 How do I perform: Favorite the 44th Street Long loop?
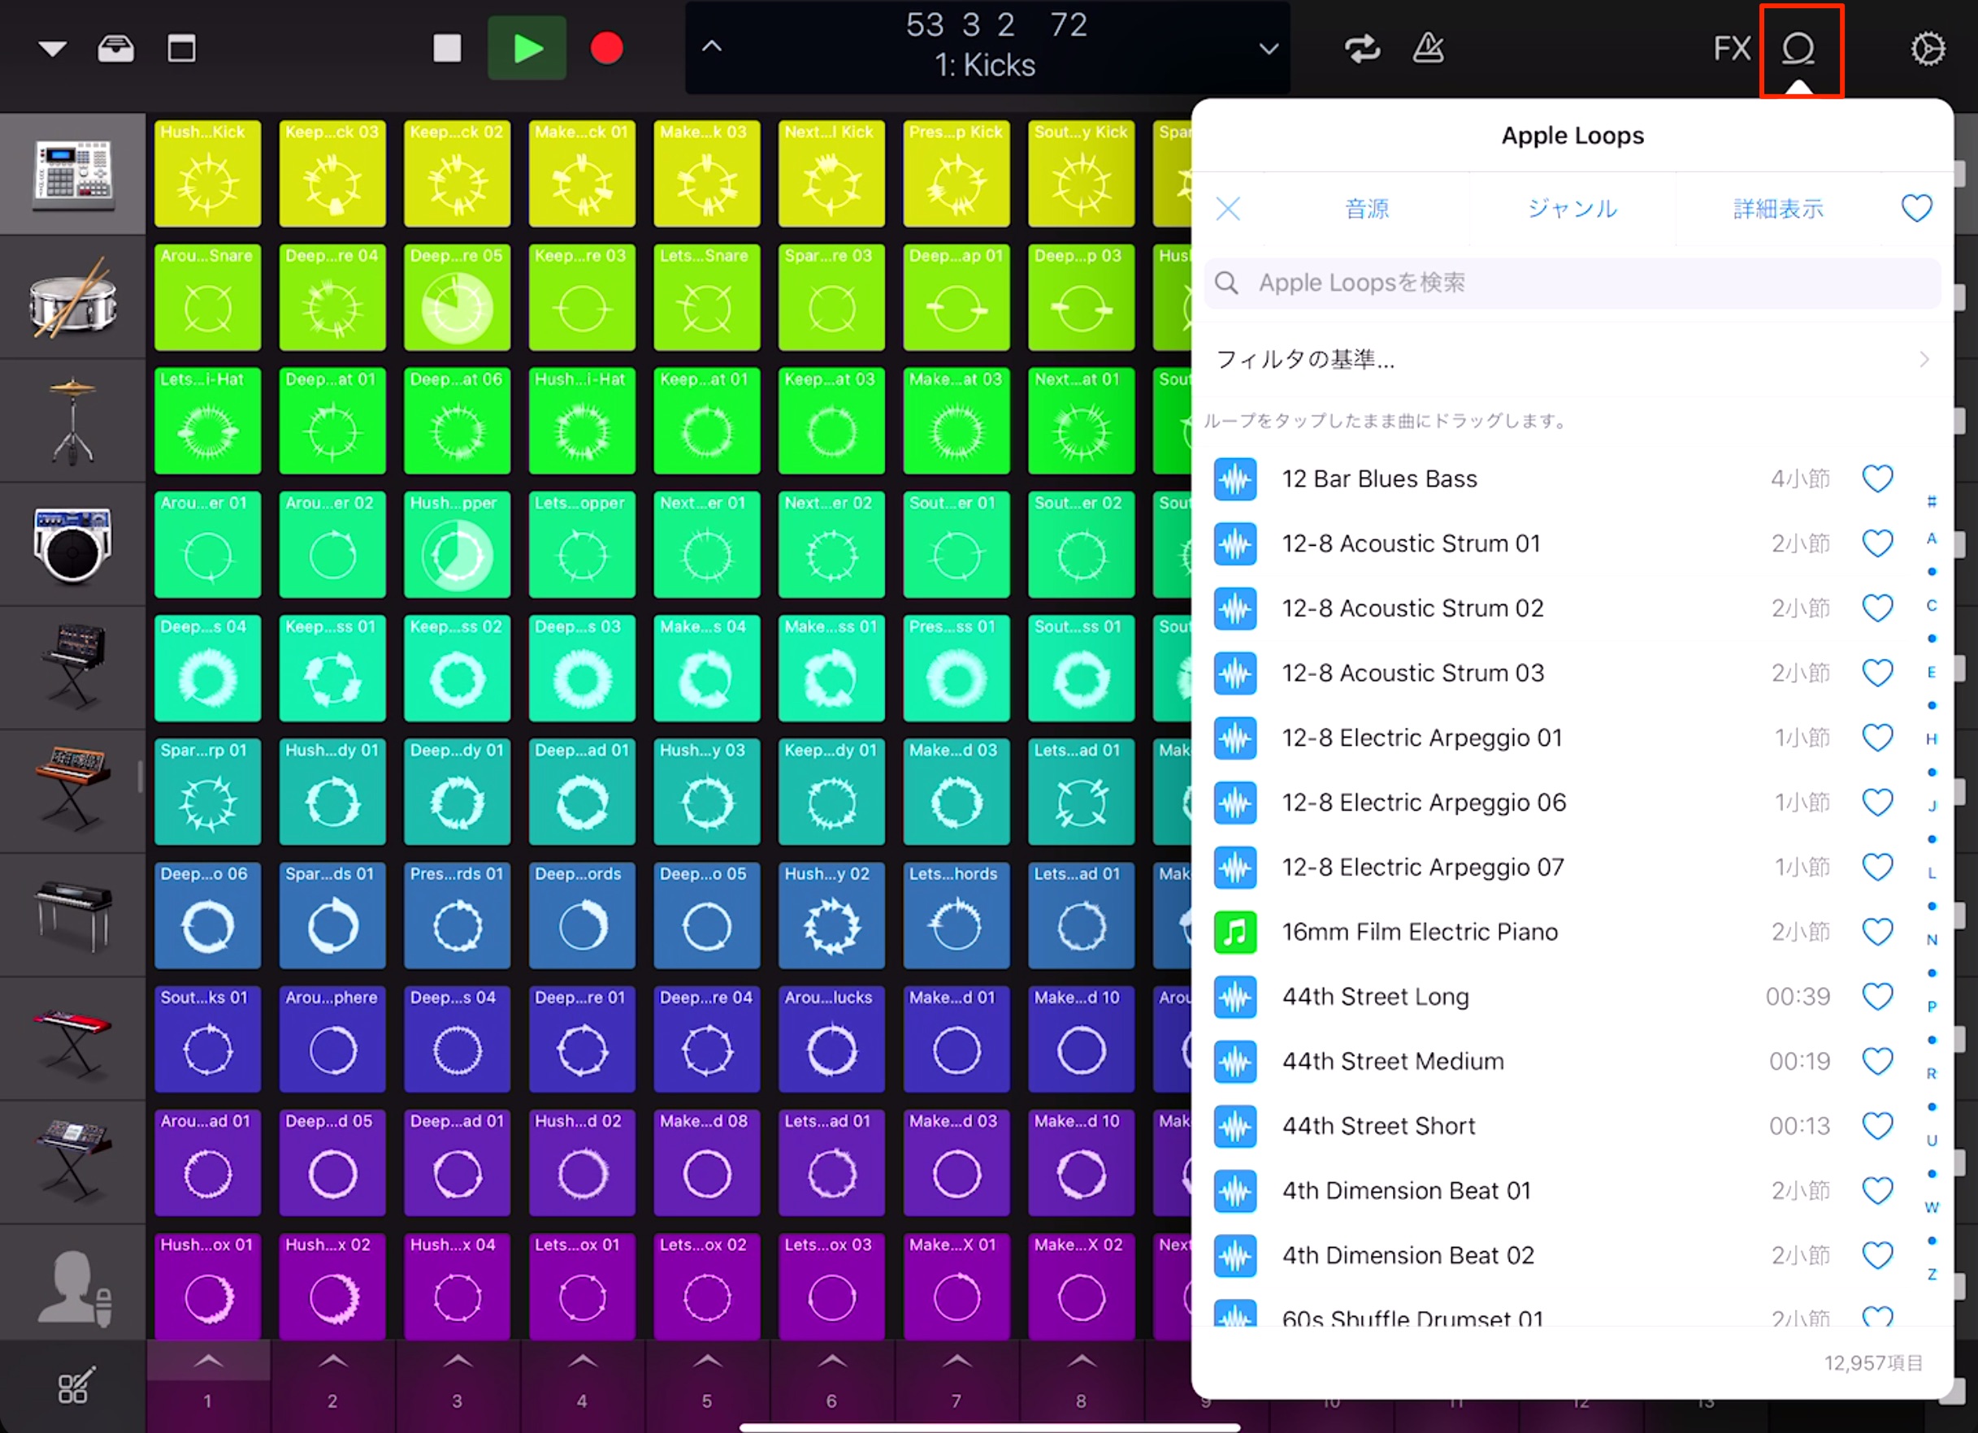pyautogui.click(x=1877, y=998)
